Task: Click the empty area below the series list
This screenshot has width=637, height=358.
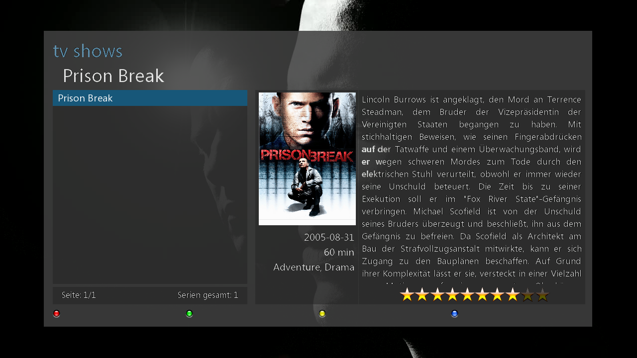Action: point(150,195)
